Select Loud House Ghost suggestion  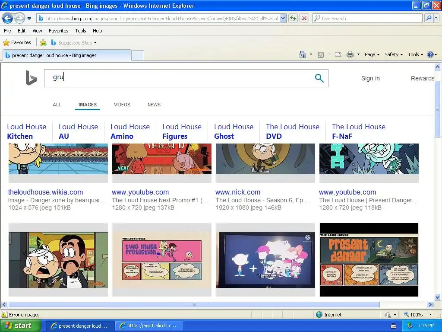[234, 131]
